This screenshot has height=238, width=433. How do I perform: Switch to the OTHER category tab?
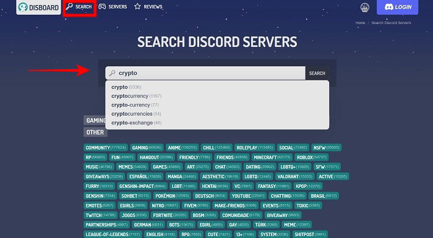(x=95, y=132)
